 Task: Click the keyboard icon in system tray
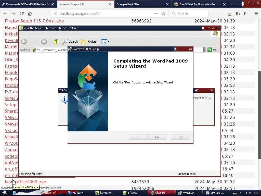tap(235, 193)
